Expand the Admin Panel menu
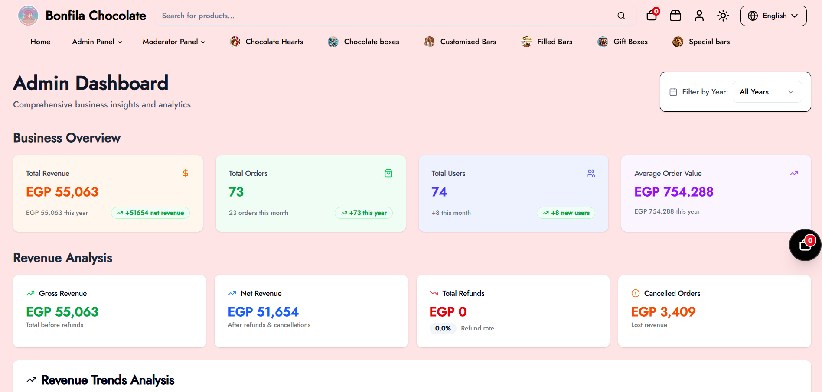 (97, 42)
